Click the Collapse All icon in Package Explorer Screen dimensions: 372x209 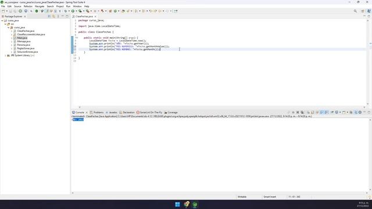pyautogui.click(x=49, y=16)
